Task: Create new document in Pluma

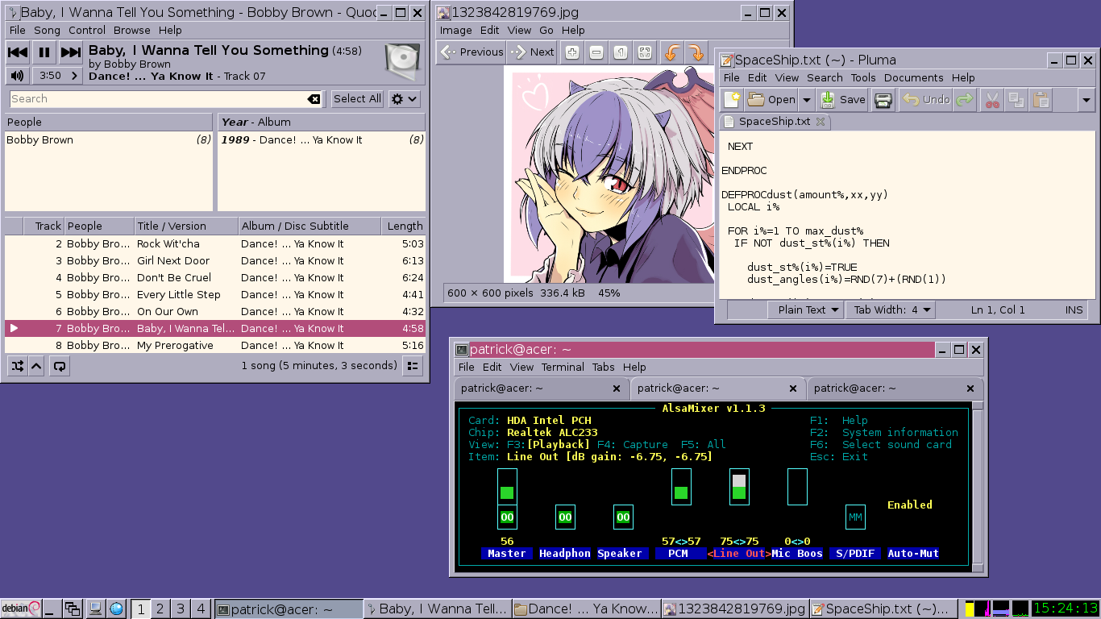Action: pos(732,100)
